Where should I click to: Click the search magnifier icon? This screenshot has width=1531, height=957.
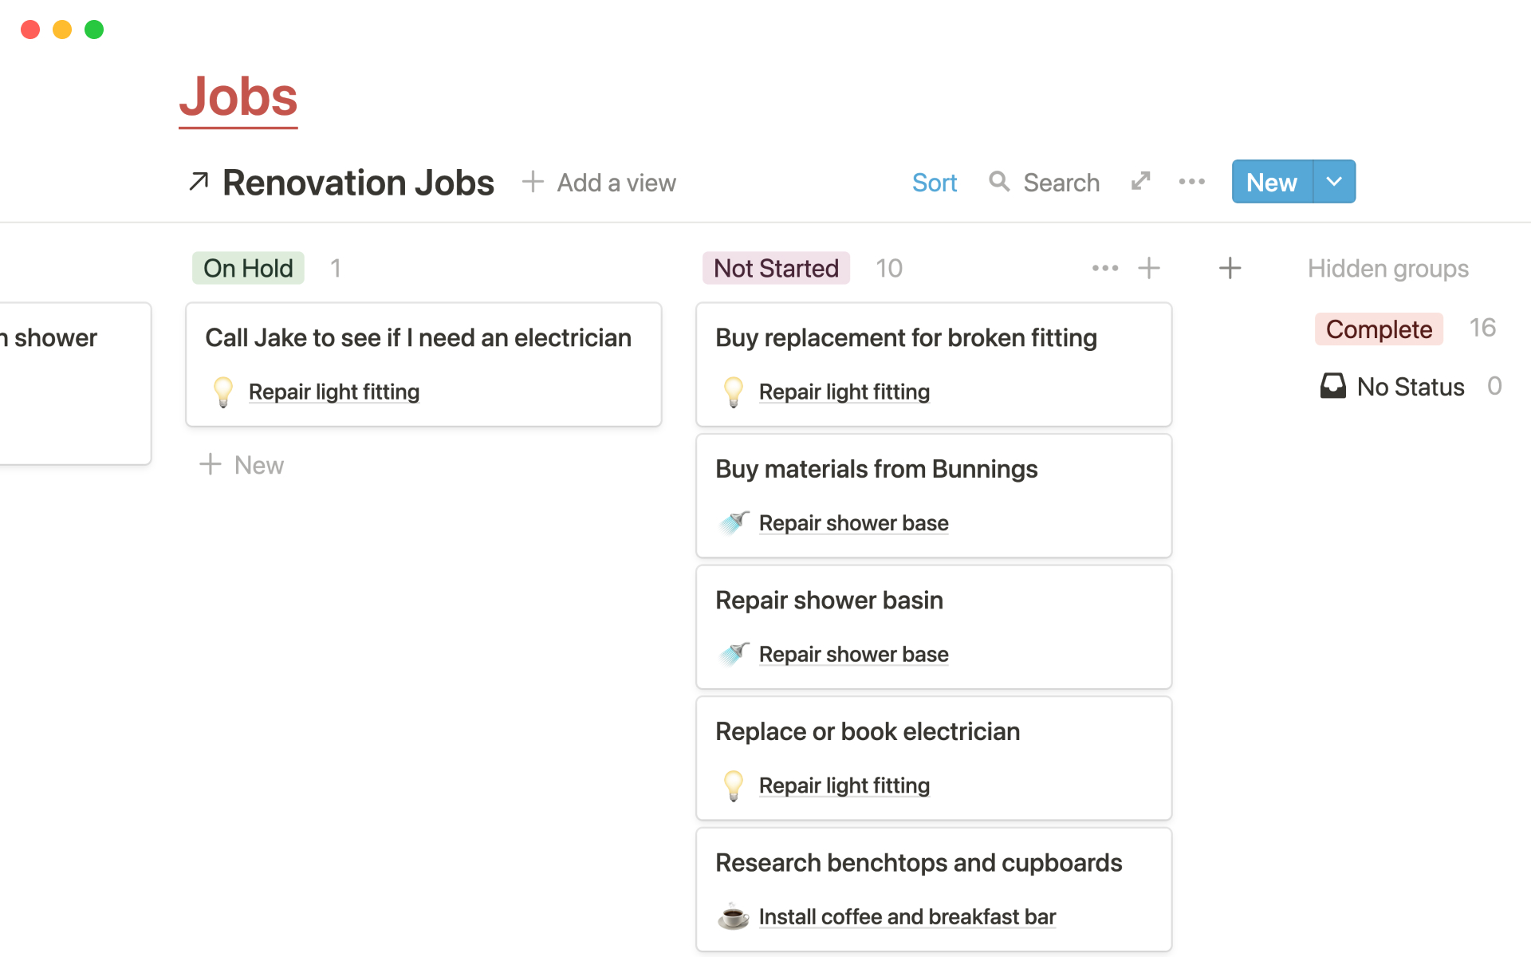click(999, 182)
